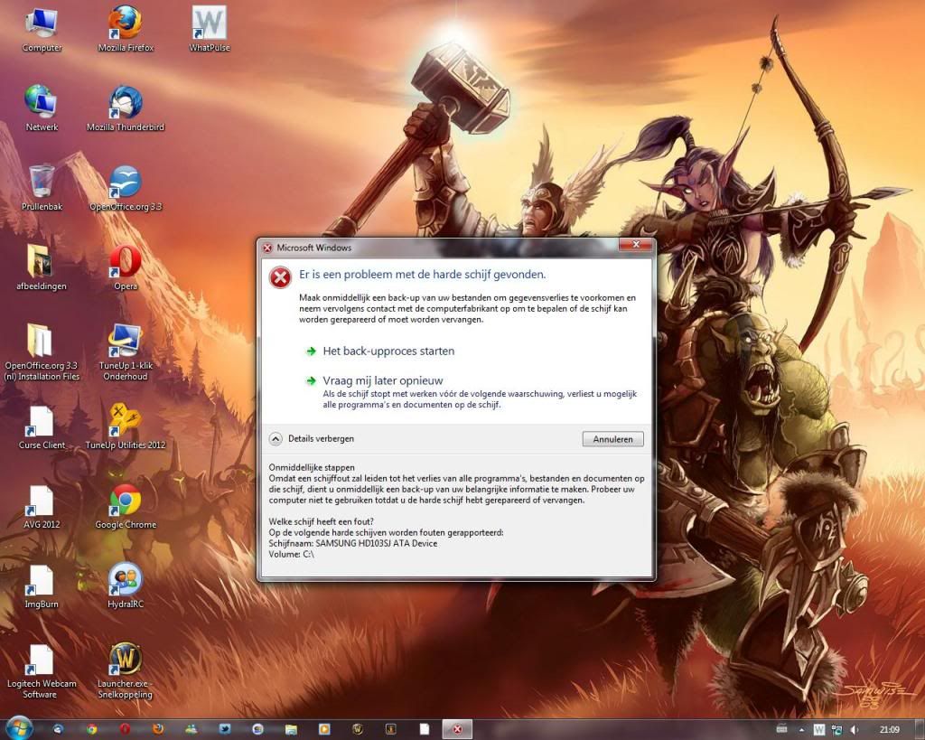Open Opera from the taskbar
The width and height of the screenshot is (925, 740).
(x=125, y=729)
